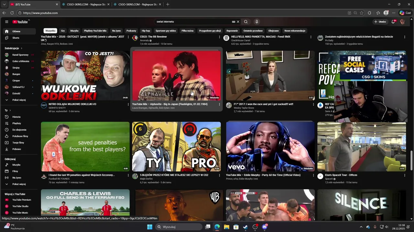
Task: Select the Muzyka filter chip
Action: pos(74,31)
